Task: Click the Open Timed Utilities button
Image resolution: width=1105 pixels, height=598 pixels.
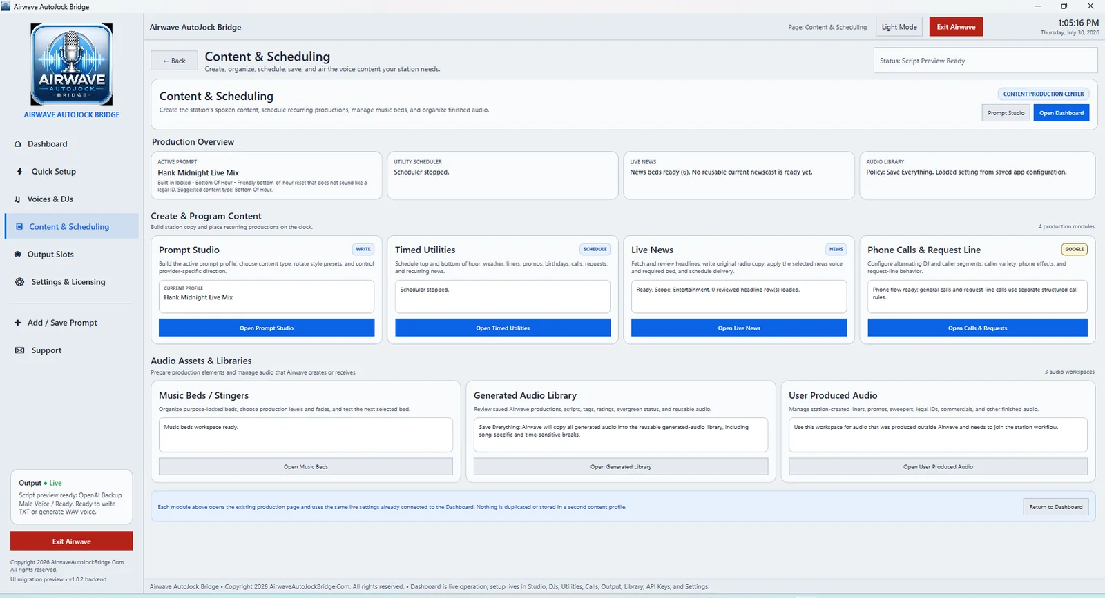Action: [503, 328]
